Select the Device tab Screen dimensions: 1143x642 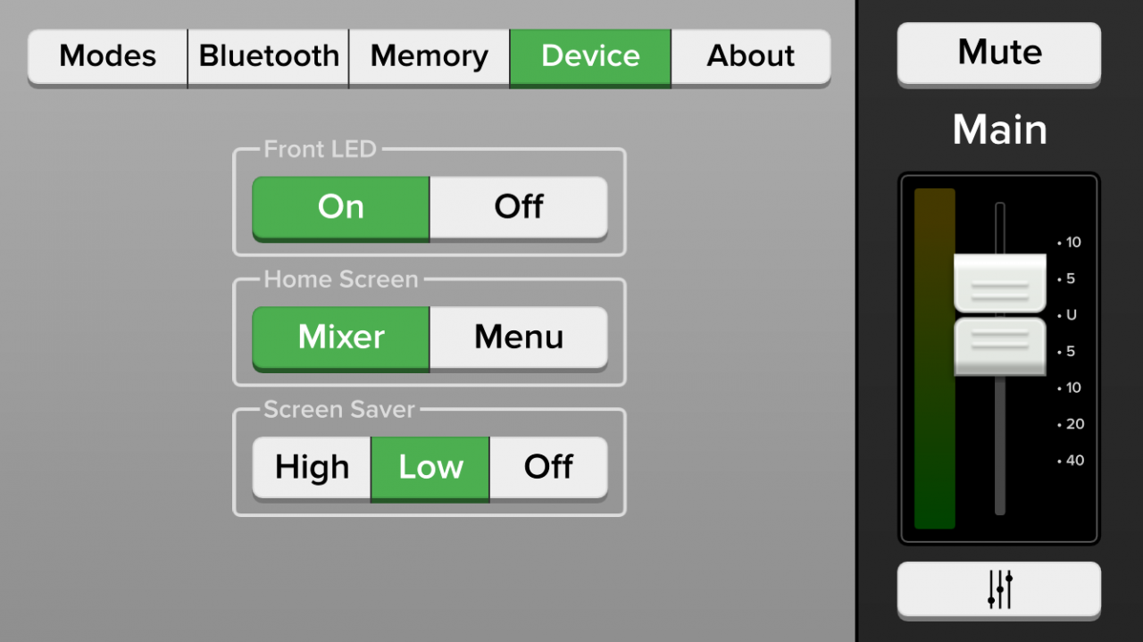(x=590, y=56)
